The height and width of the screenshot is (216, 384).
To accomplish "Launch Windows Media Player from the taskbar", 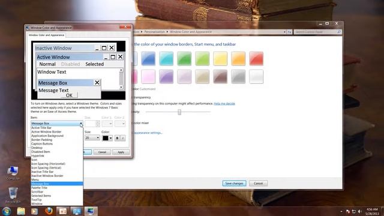I will pyautogui.click(x=35, y=211).
